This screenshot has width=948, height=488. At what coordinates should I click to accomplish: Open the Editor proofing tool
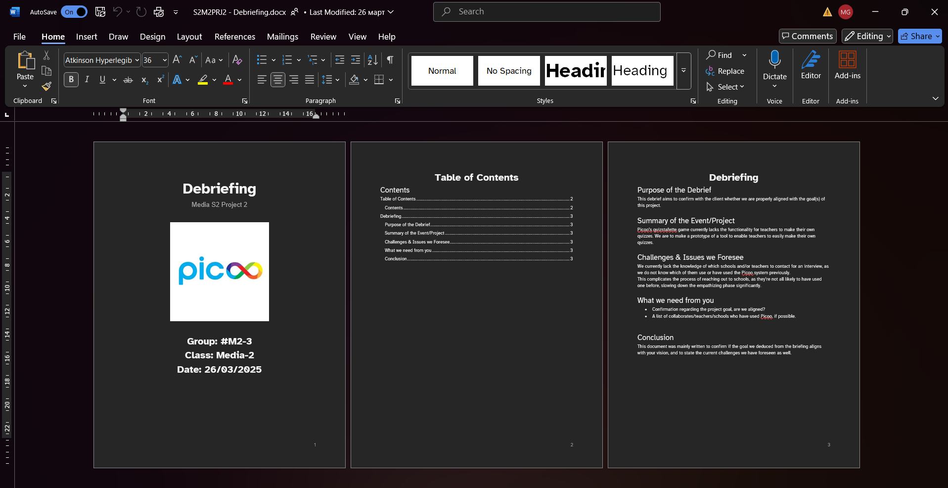click(x=811, y=65)
